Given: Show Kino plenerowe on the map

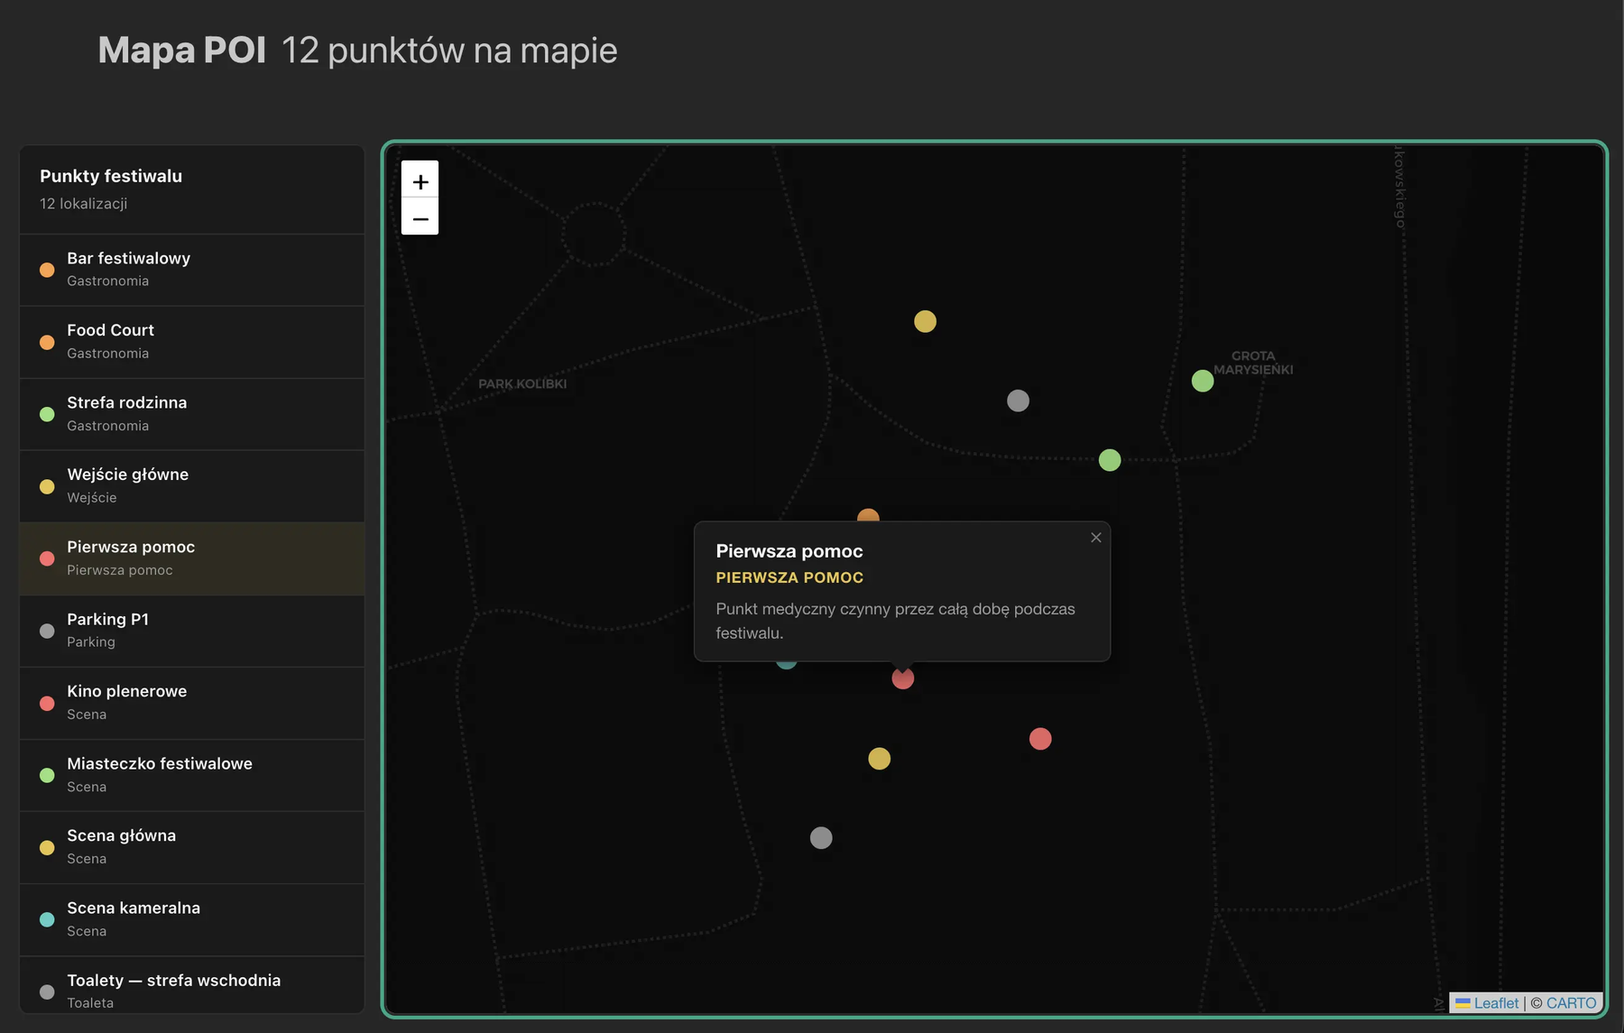Looking at the screenshot, I should [192, 703].
